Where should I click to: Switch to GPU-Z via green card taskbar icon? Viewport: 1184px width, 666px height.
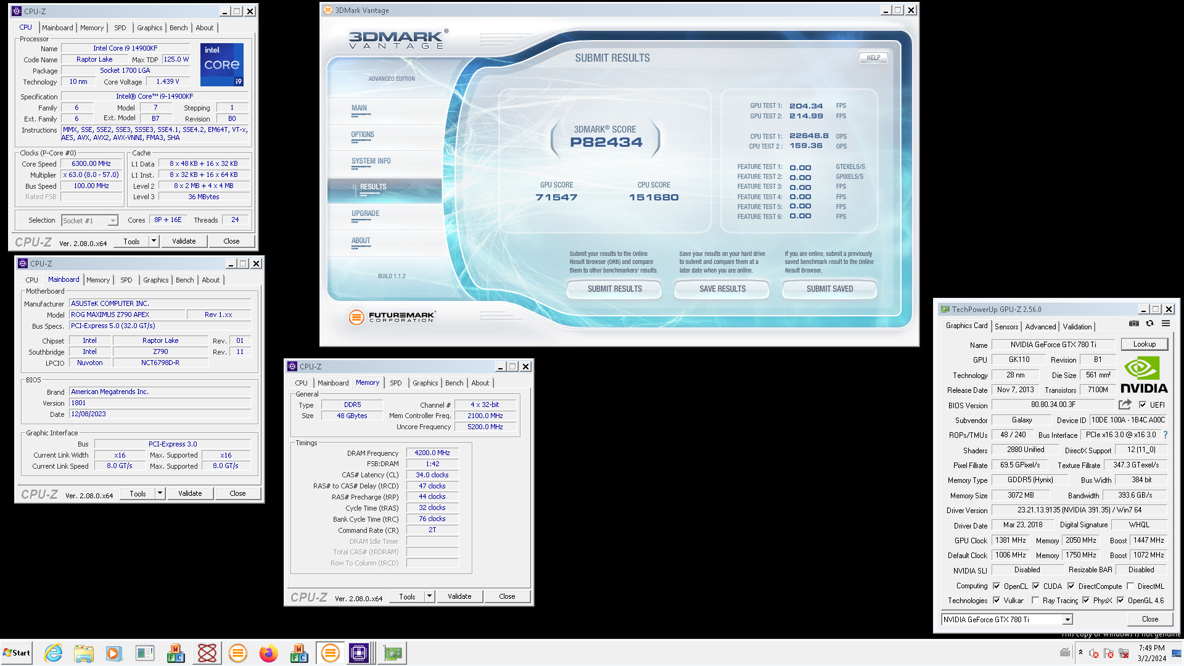[x=392, y=653]
